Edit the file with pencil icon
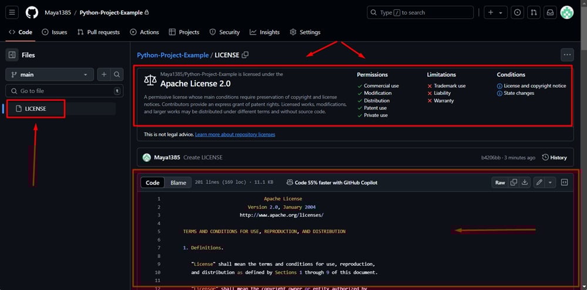587x290 pixels. click(539, 182)
